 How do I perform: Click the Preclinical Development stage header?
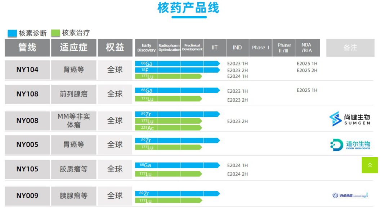(x=192, y=48)
